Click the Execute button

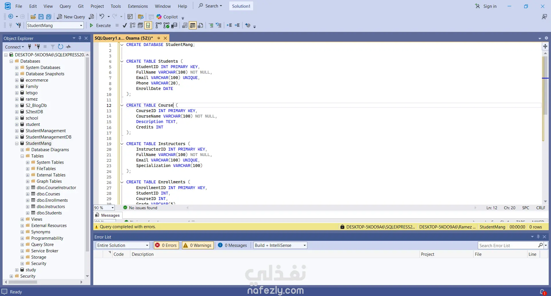pos(100,25)
